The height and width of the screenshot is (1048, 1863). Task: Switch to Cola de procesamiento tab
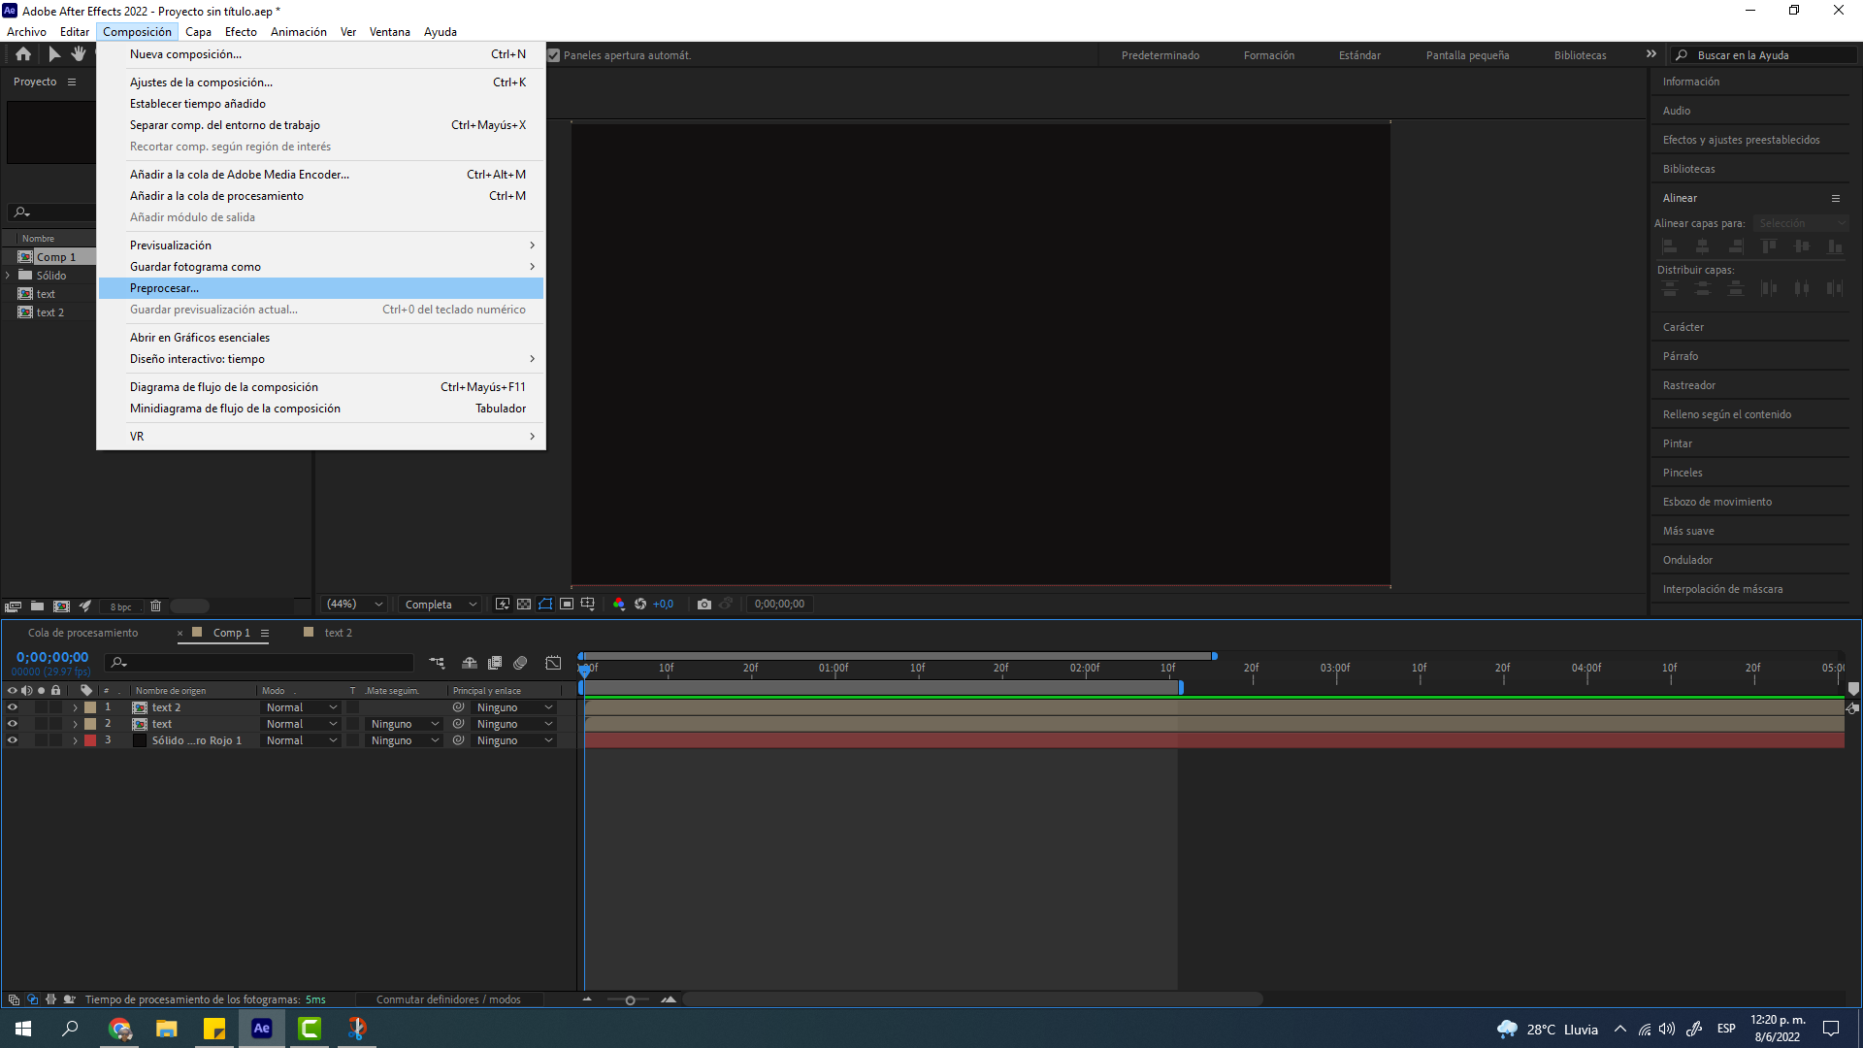coord(82,633)
